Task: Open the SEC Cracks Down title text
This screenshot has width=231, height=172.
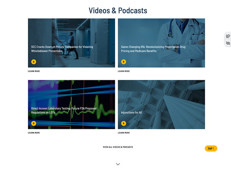Action: click(62, 49)
